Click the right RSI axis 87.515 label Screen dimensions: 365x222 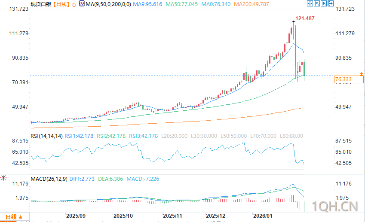pos(344,141)
